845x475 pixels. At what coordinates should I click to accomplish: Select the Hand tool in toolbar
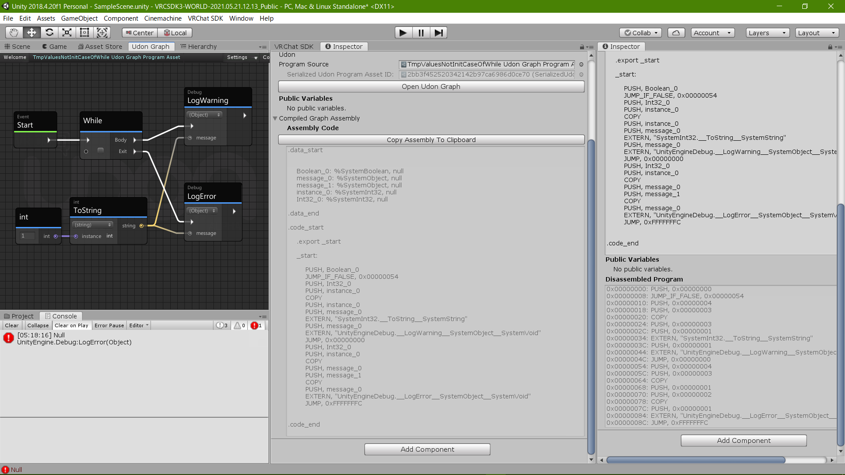coord(14,33)
